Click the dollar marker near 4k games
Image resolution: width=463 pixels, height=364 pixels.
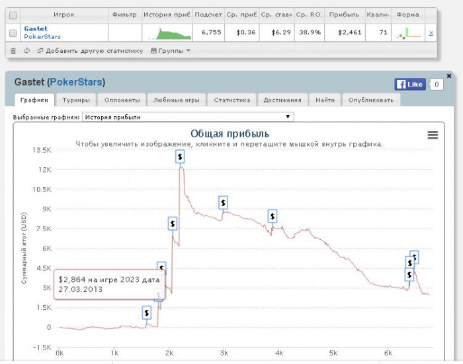click(x=273, y=216)
